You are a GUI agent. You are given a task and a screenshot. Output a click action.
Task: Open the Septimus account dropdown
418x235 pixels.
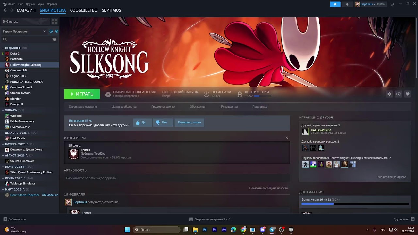[x=371, y=4]
